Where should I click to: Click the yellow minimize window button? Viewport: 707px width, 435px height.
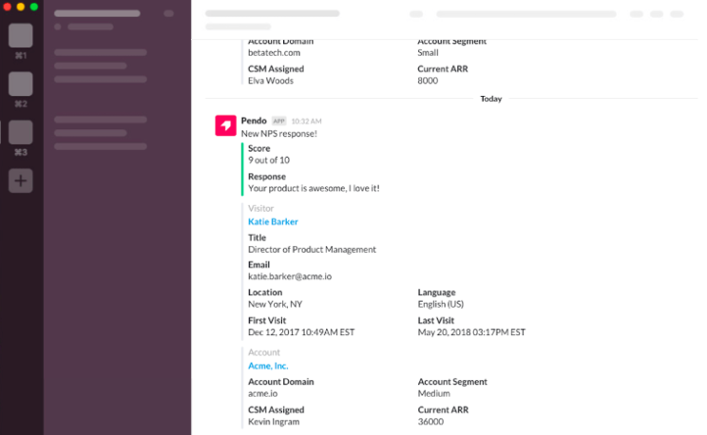coord(21,7)
